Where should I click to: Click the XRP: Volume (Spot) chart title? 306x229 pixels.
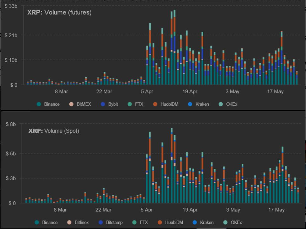point(54,131)
